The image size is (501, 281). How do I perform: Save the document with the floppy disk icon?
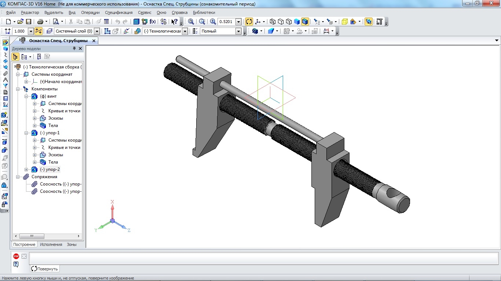tap(29, 22)
